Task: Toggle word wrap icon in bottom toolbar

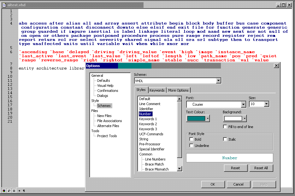Action: coord(9,191)
